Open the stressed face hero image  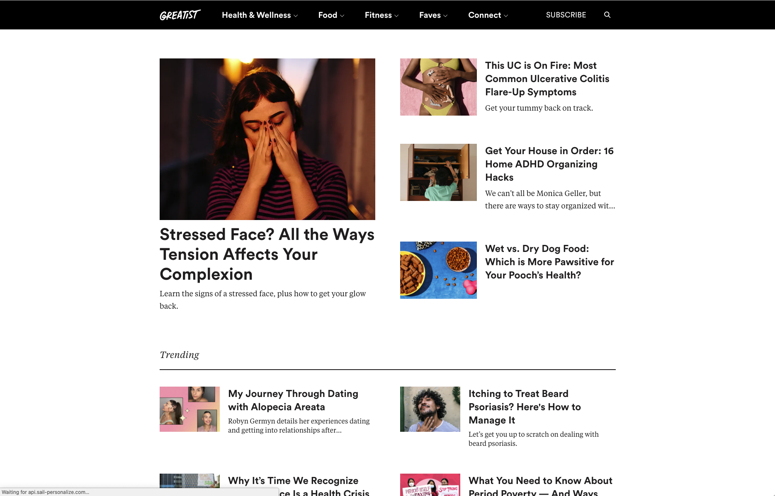pos(267,139)
